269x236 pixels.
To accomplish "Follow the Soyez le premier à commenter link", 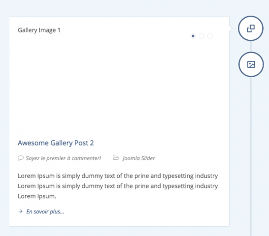I will tap(63, 158).
